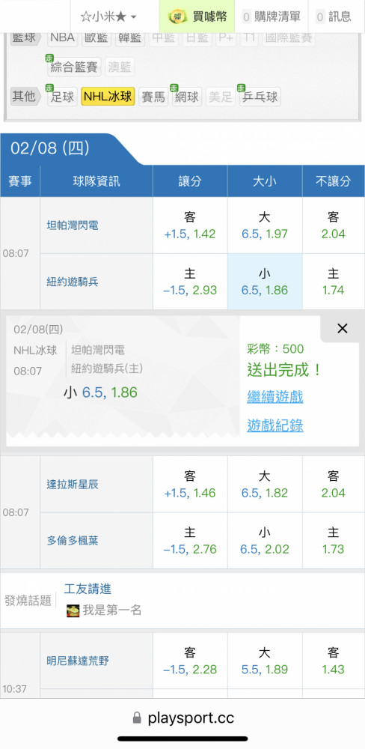Open the 購牌清單 purchase list
The width and height of the screenshot is (365, 749).
click(271, 16)
